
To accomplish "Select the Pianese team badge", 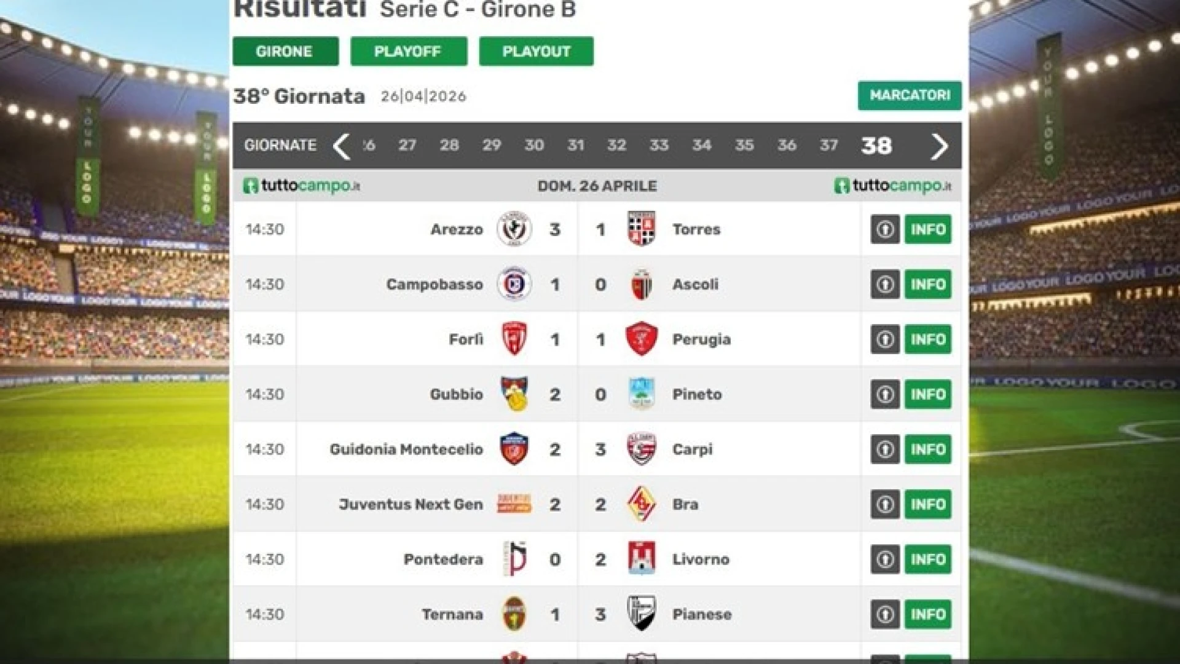I will point(642,614).
